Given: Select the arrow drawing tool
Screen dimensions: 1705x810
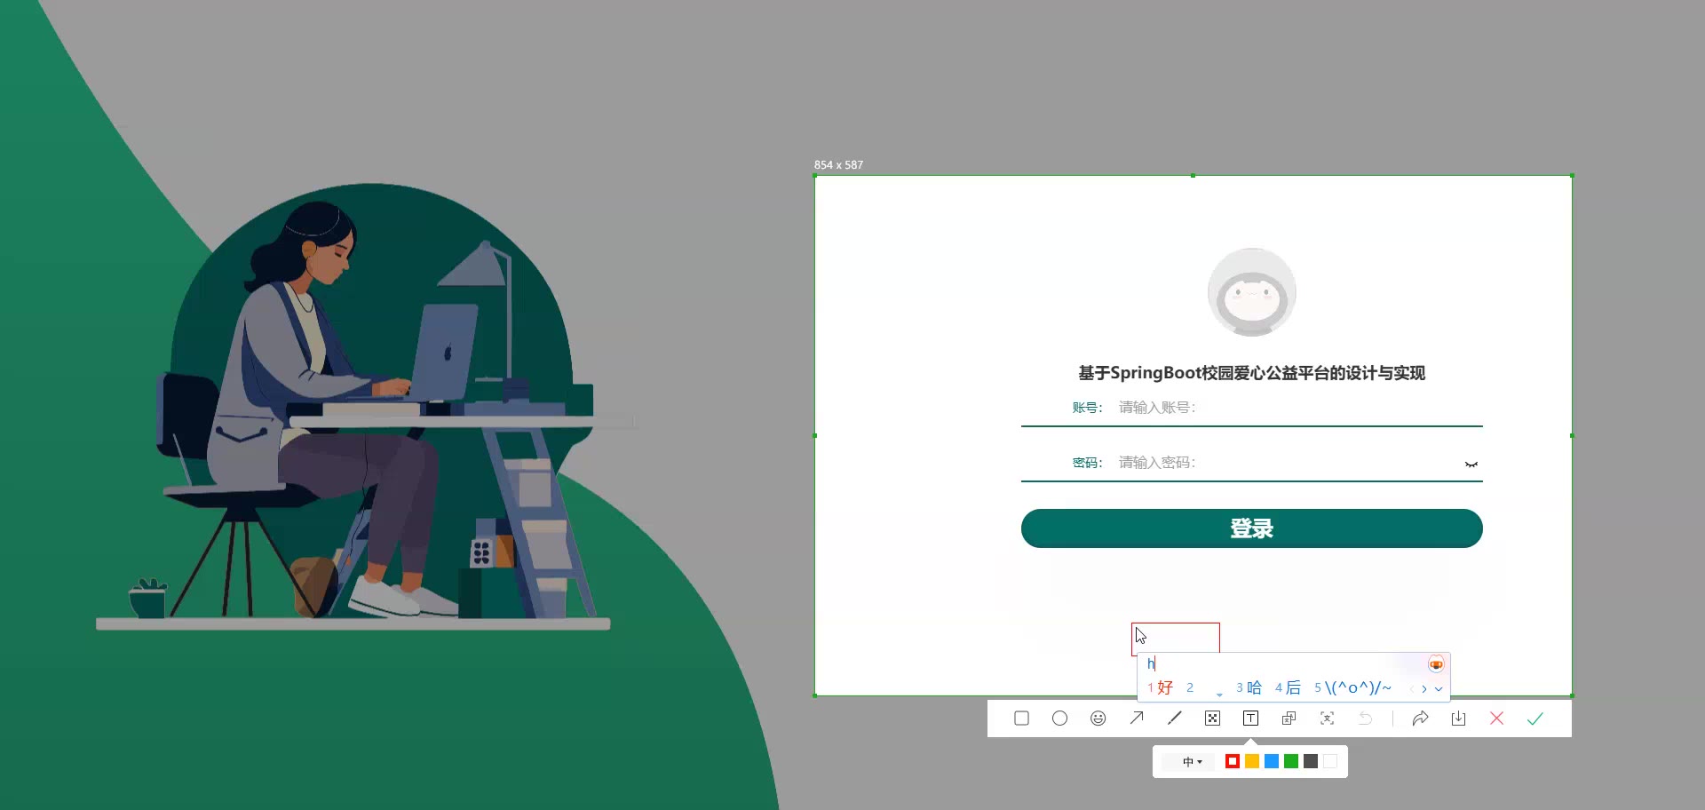Looking at the screenshot, I should [x=1137, y=719].
